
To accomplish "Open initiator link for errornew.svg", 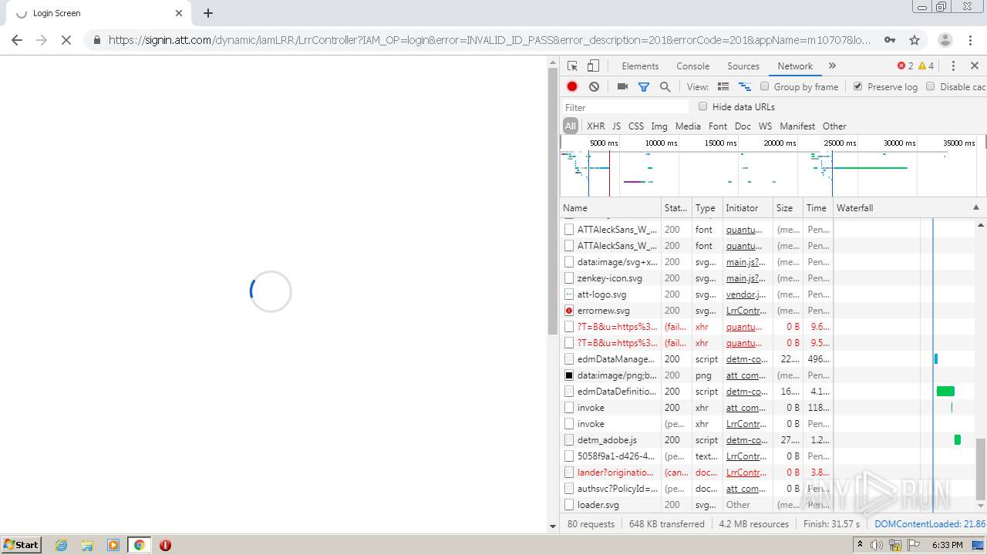I will (x=746, y=311).
